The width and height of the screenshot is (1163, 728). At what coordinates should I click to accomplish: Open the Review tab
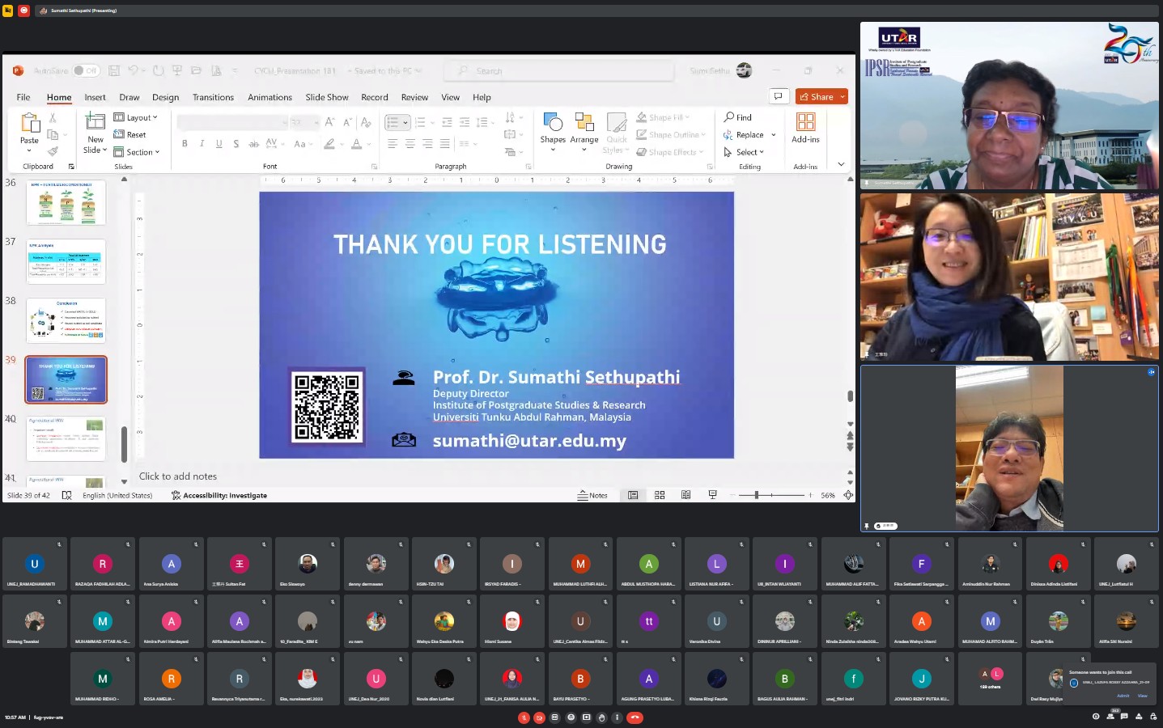point(414,97)
